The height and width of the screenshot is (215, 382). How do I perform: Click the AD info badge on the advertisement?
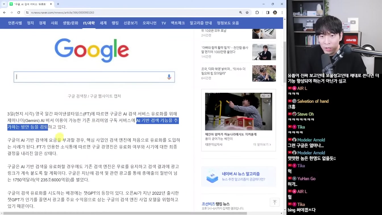pos(263,96)
